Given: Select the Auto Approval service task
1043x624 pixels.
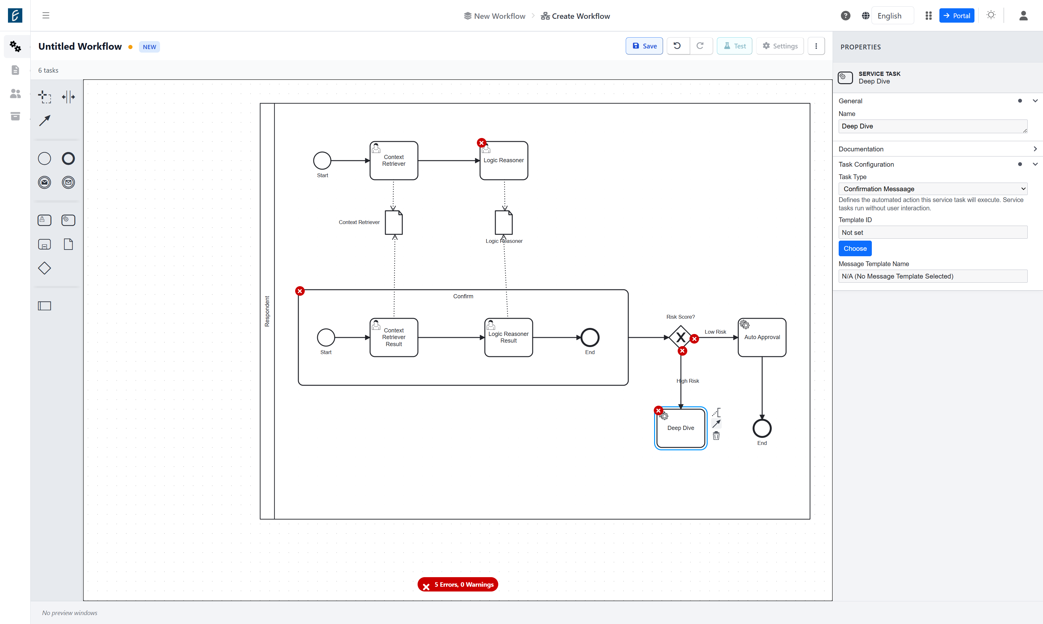Looking at the screenshot, I should 762,337.
